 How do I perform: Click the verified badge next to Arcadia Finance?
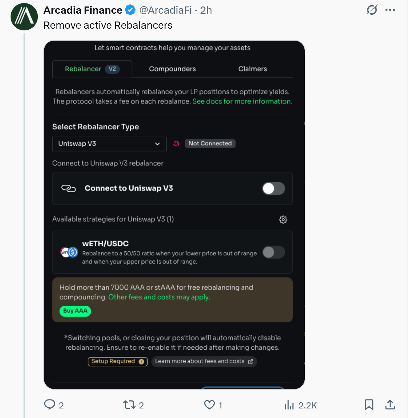pyautogui.click(x=130, y=10)
